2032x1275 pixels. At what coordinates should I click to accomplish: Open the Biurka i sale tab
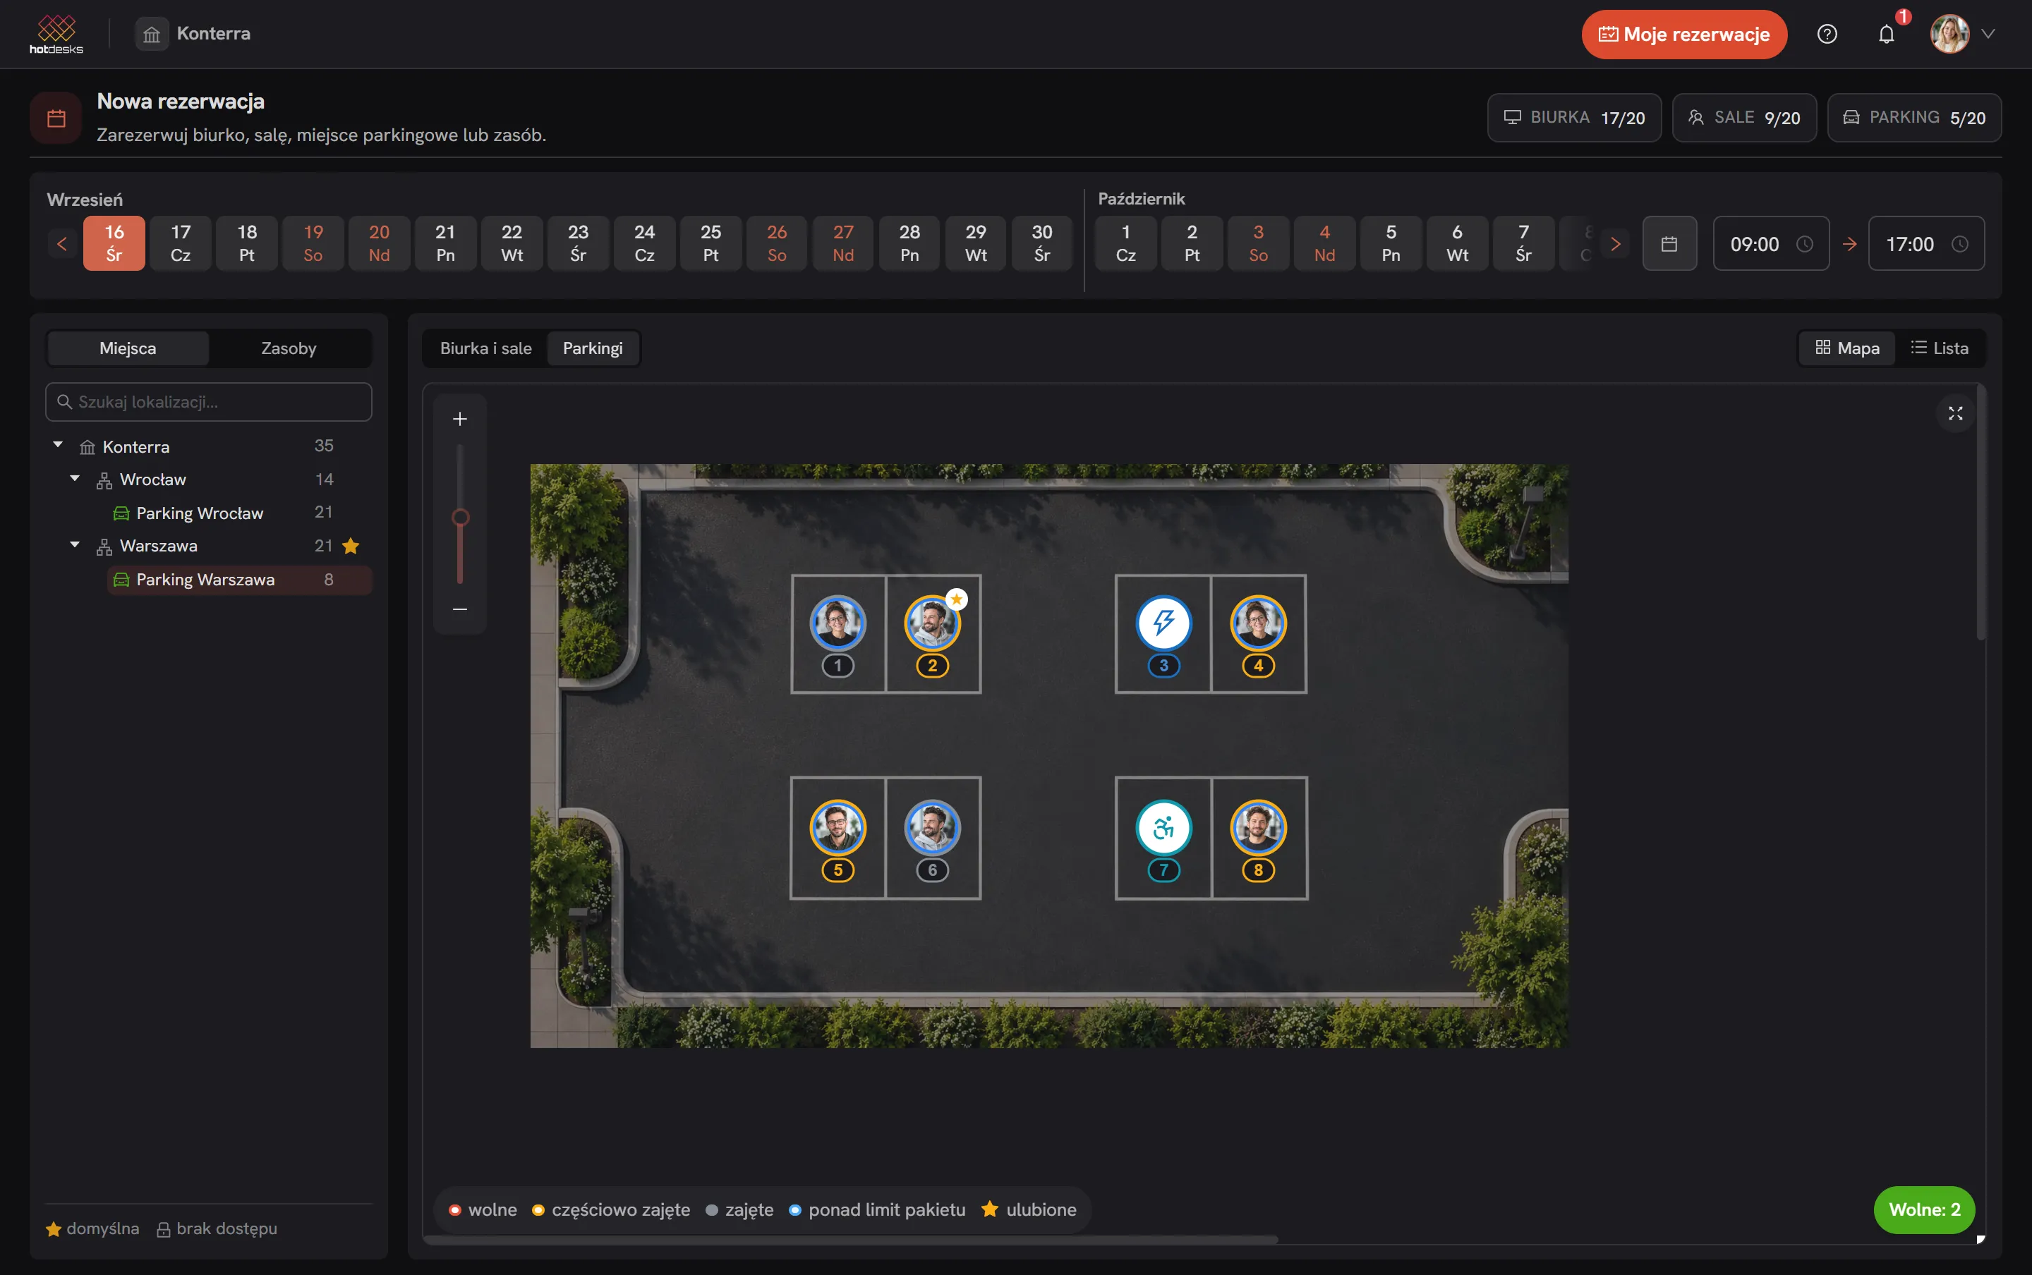[486, 348]
